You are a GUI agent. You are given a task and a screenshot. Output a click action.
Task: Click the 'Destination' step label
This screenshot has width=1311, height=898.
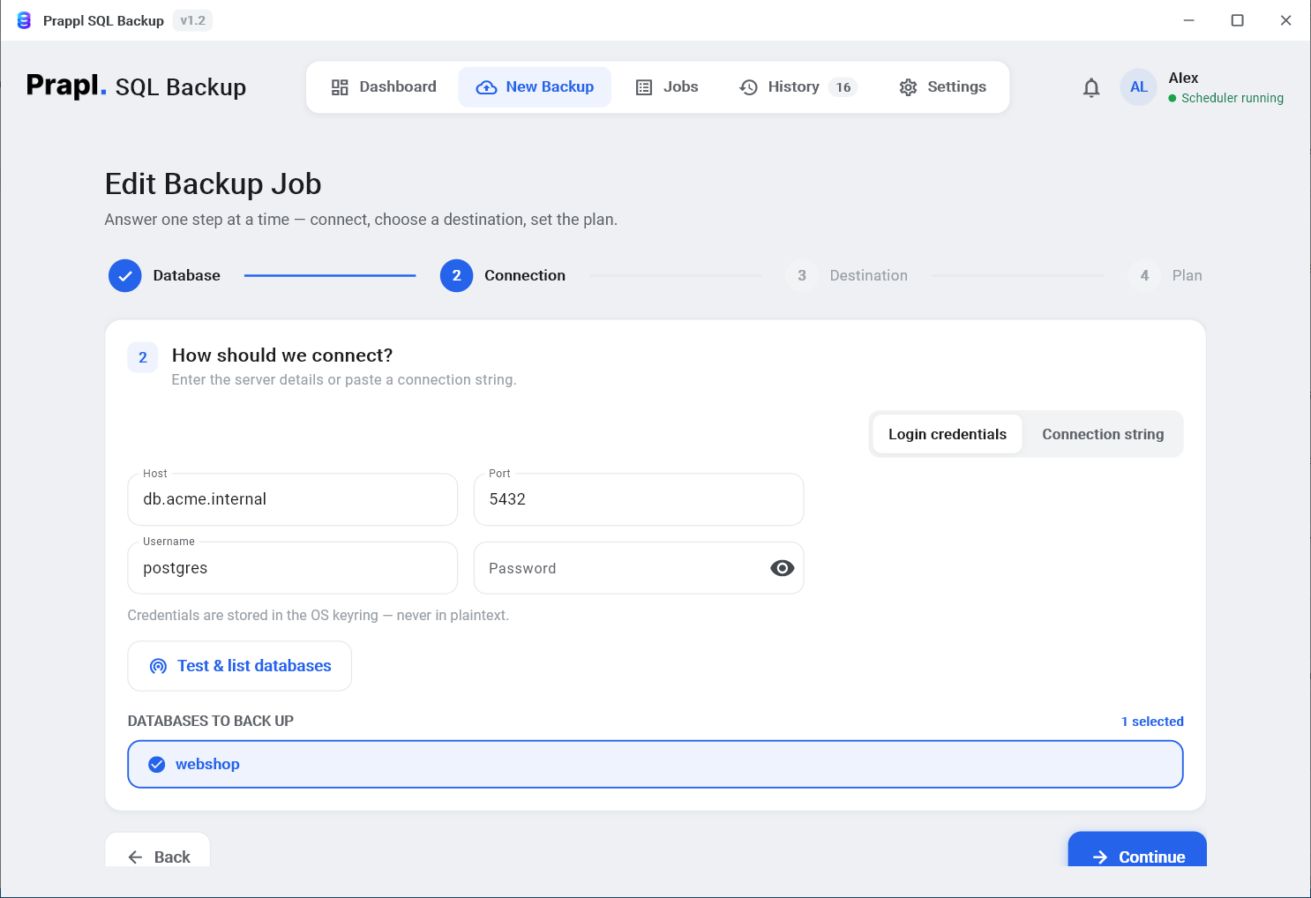click(x=868, y=276)
